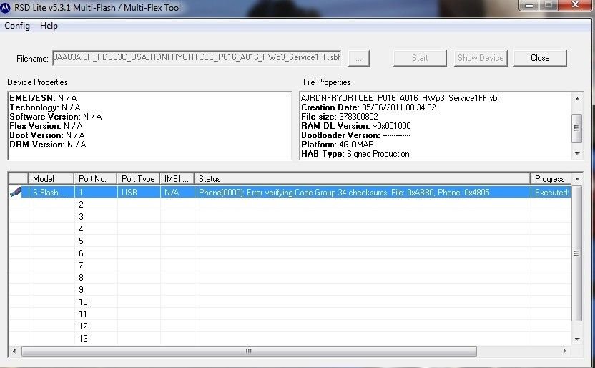Click the File Properties scrollbar thumb

click(577, 128)
